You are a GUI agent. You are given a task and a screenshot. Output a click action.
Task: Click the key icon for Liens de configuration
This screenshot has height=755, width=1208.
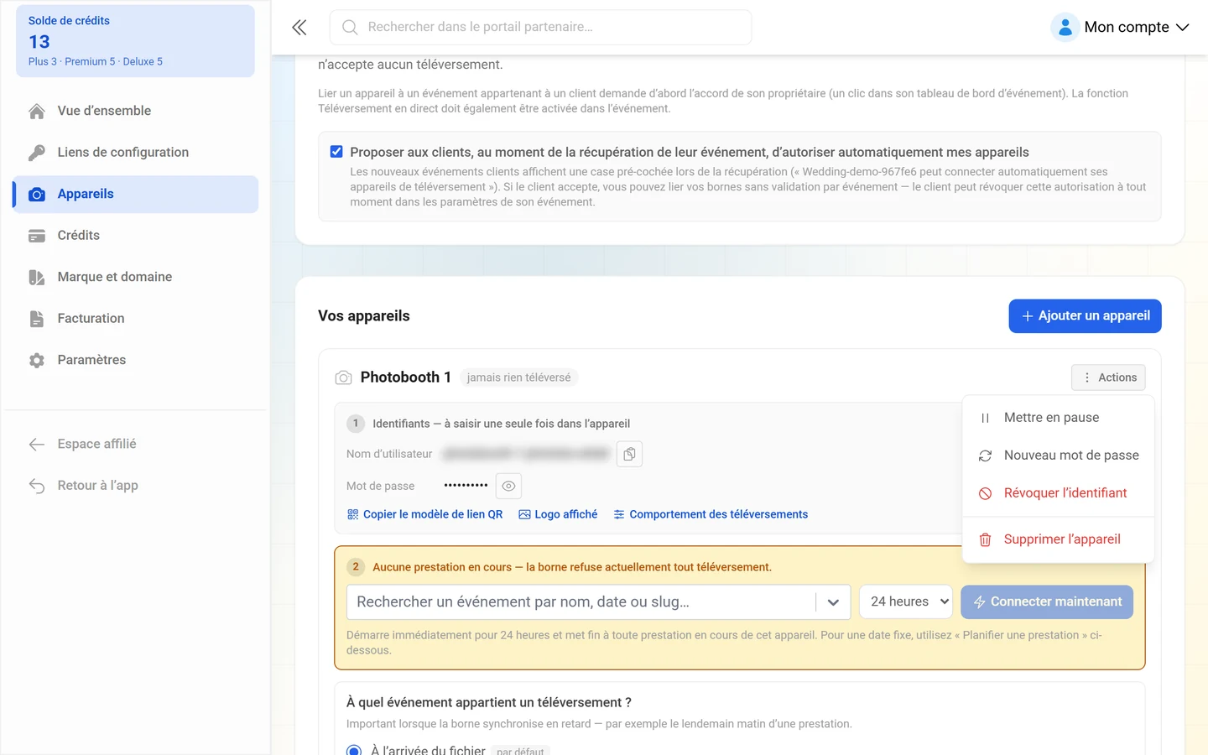click(x=37, y=152)
